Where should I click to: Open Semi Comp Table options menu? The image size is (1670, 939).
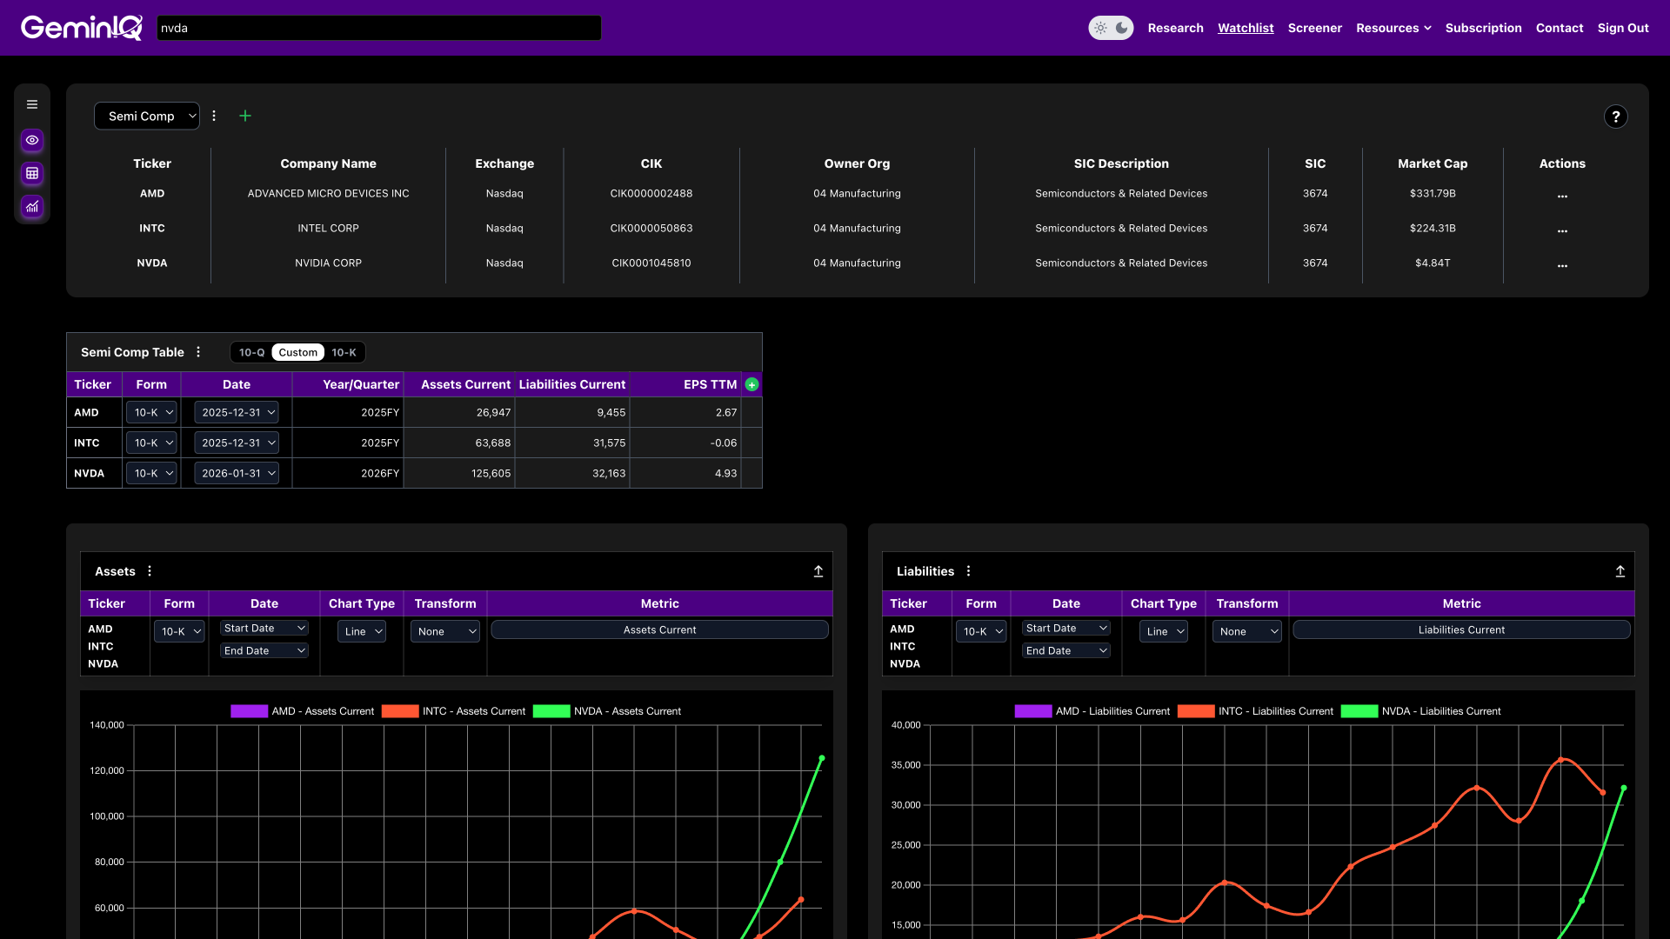click(x=198, y=352)
